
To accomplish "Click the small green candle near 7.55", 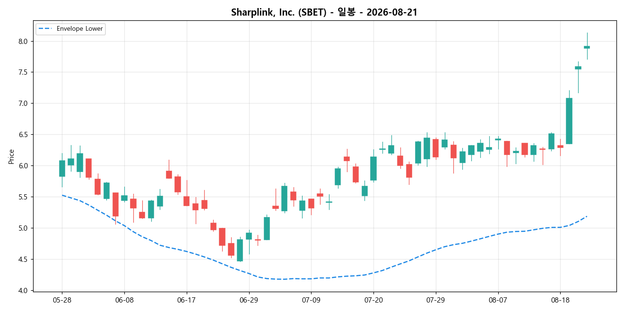I will [578, 68].
